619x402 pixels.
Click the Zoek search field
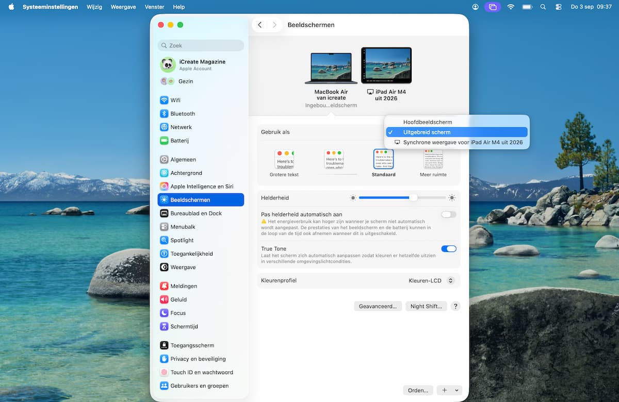[201, 45]
